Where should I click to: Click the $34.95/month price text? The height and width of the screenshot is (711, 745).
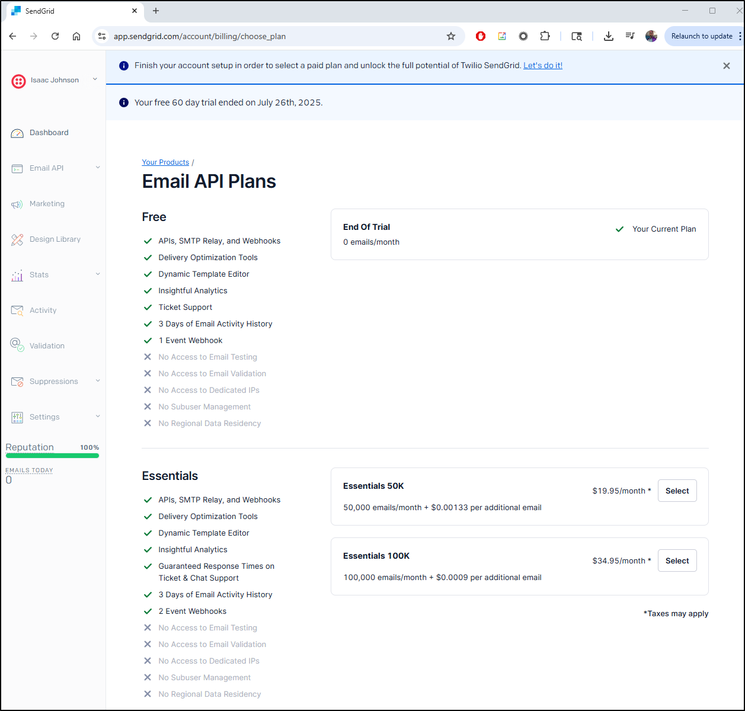point(622,561)
